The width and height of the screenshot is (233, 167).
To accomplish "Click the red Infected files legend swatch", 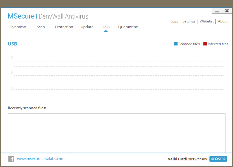I will (205, 44).
